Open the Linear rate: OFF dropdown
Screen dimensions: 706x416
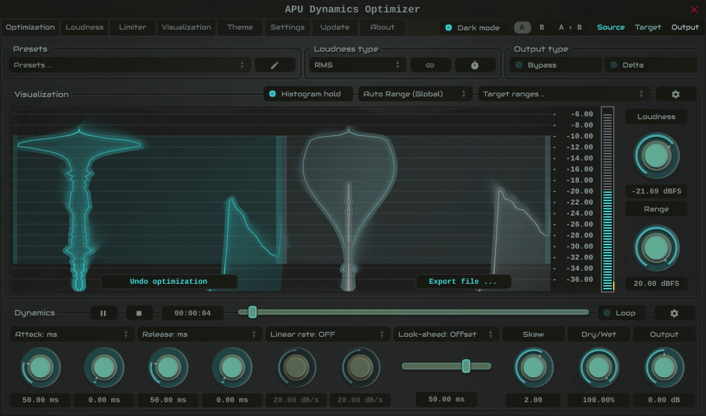(x=328, y=335)
